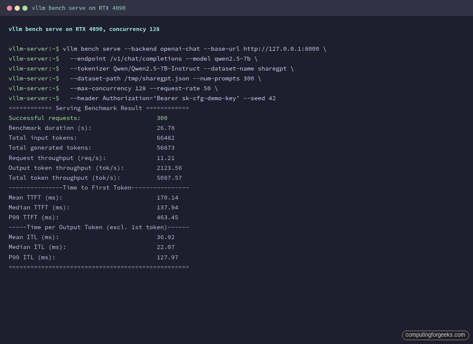Click the median TTFT value 137.94
This screenshot has width=473, height=344.
(x=167, y=208)
